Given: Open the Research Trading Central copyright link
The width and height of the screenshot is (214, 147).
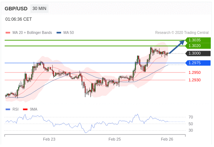Looking at the screenshot, I should point(182,33).
